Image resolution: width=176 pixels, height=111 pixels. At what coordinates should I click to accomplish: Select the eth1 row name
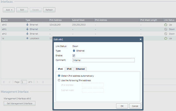coord(4,29)
